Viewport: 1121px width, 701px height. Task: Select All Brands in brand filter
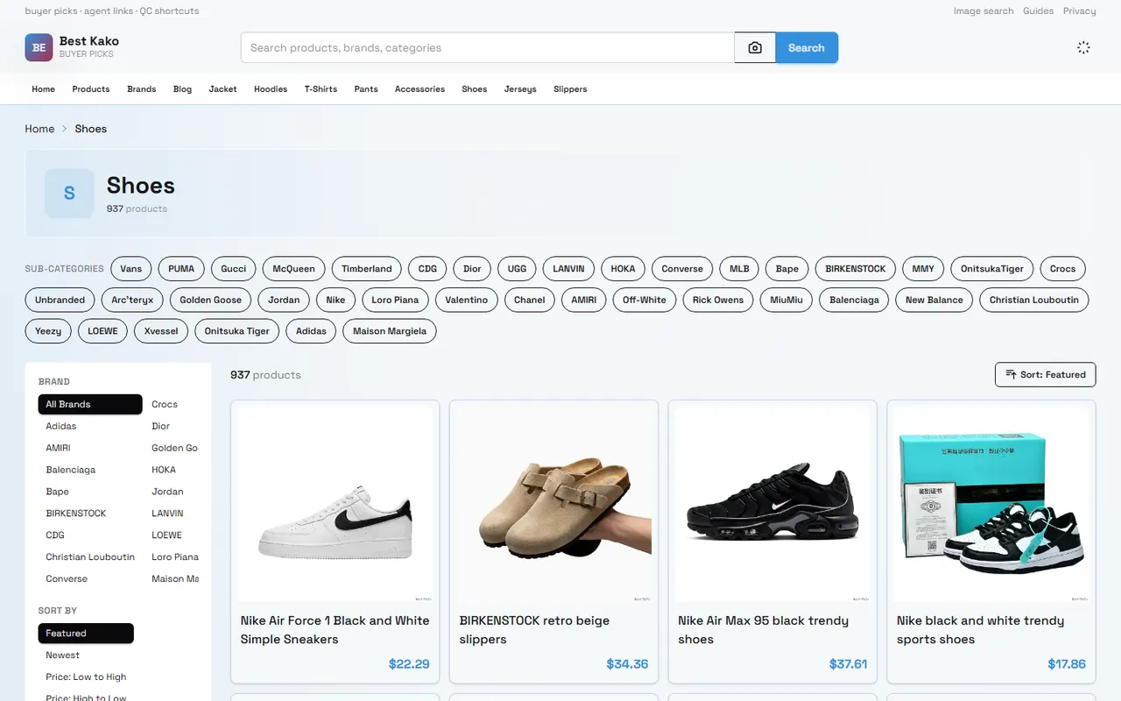90,404
